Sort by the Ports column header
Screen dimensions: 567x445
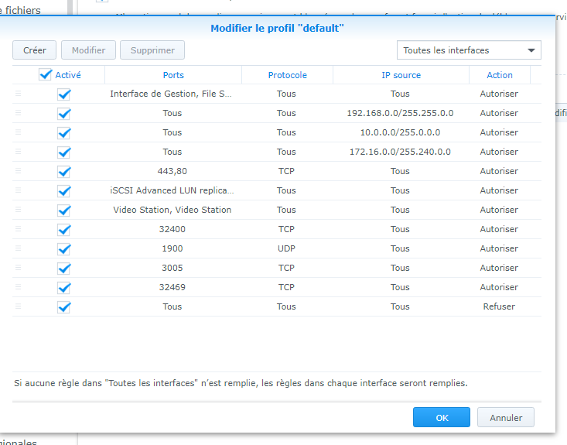173,75
